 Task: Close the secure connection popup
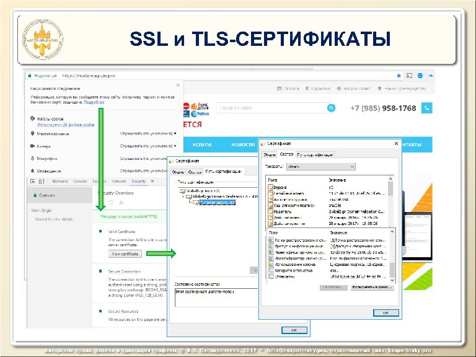(178, 85)
